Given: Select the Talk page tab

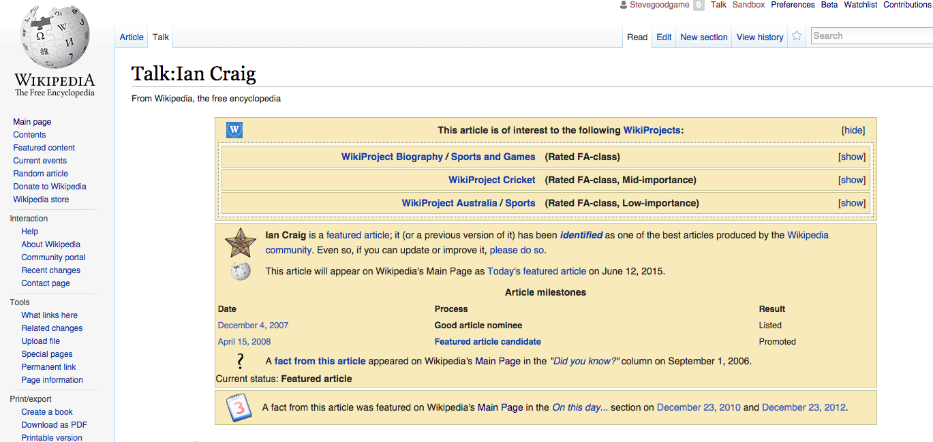Looking at the screenshot, I should click(x=161, y=37).
